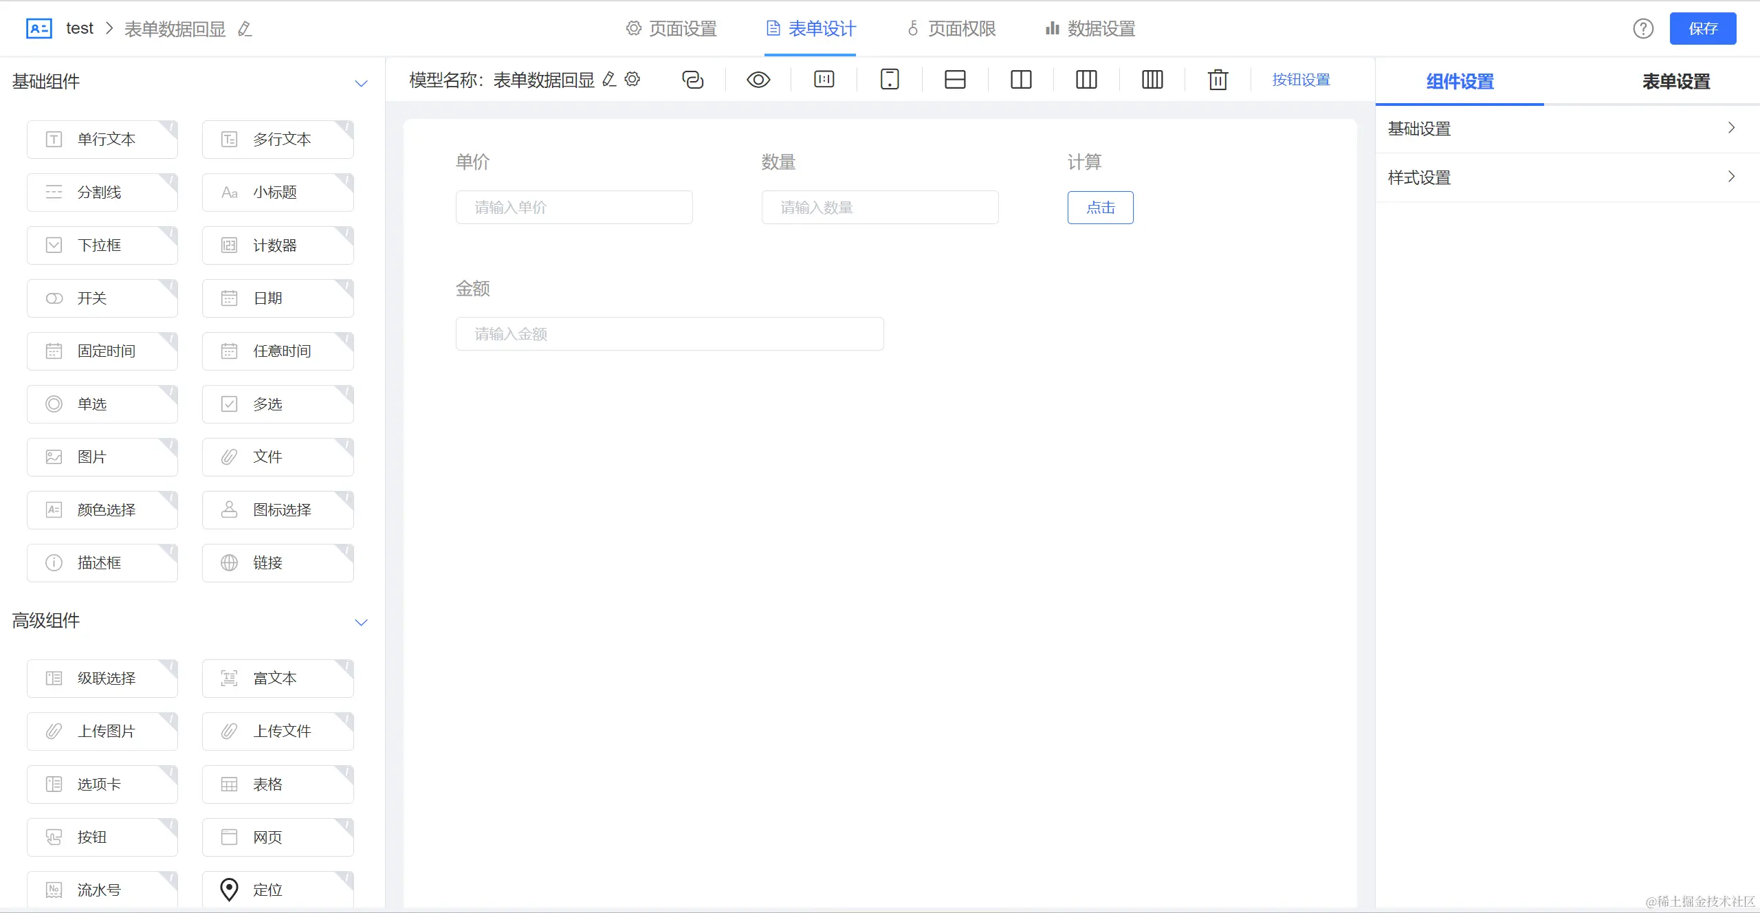Image resolution: width=1760 pixels, height=913 pixels.
Task: Click the blue 保存 button
Action: (1702, 29)
